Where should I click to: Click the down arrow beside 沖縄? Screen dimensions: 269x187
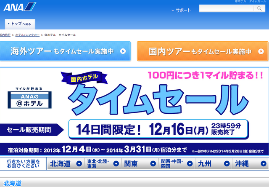pos(264,163)
